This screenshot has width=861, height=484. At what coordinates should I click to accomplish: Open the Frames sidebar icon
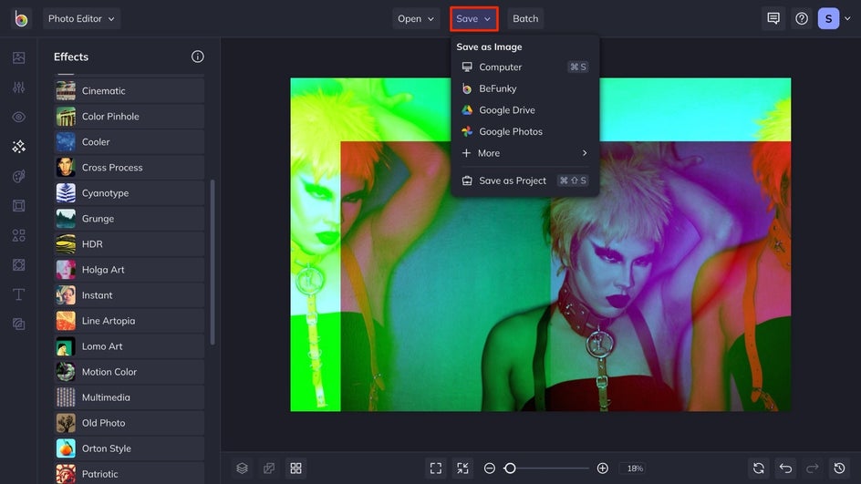[18, 206]
